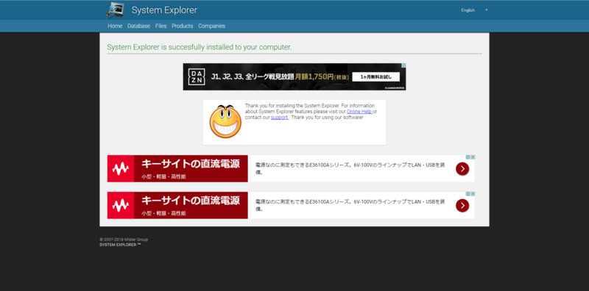Close the first Keysight ad with X icon
Screen dimensions: 589x291
473,157
